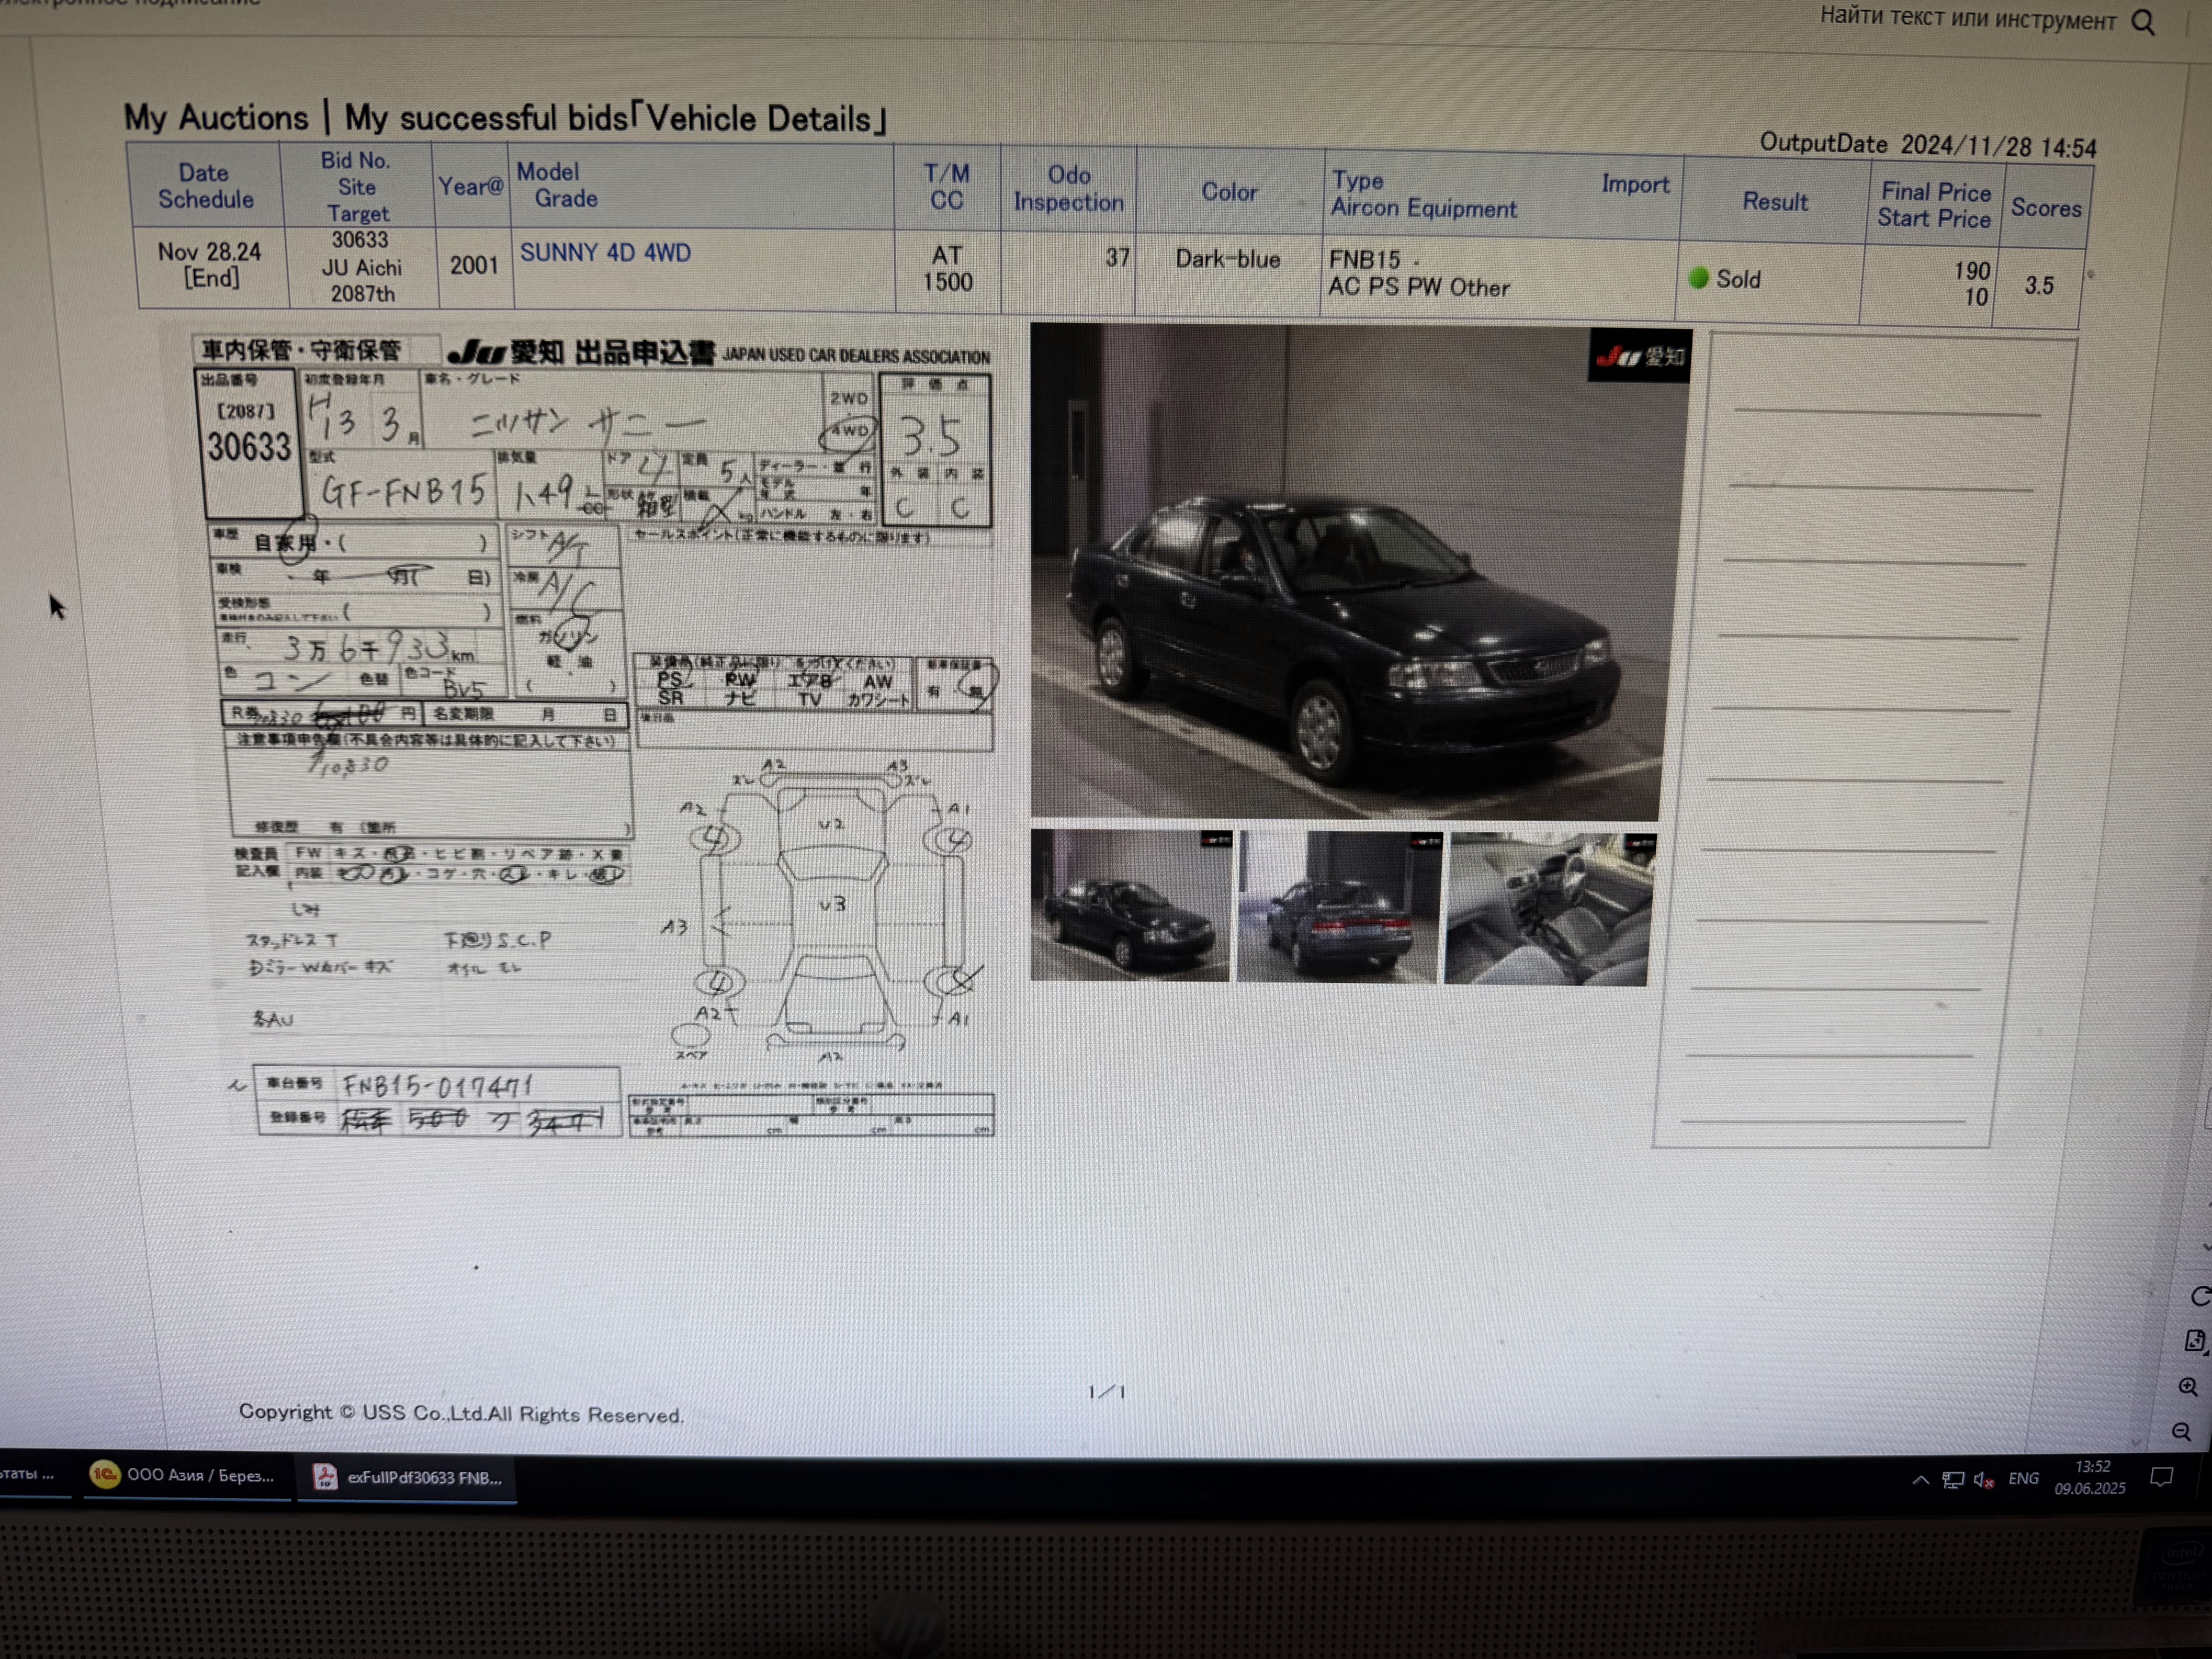Open the network status tray icon

point(1952,1480)
